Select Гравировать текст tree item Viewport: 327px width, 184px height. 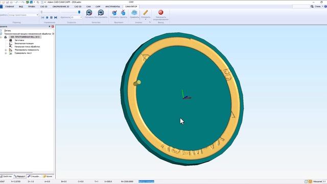click(x=23, y=53)
